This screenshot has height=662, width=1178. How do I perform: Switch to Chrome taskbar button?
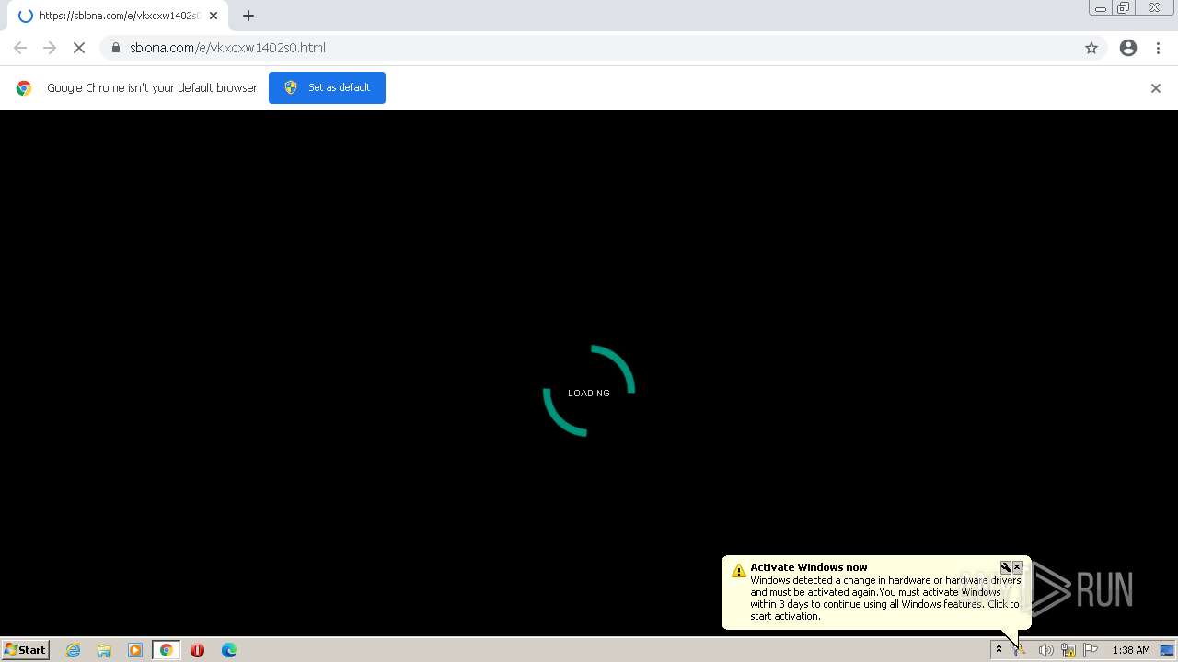click(x=167, y=650)
